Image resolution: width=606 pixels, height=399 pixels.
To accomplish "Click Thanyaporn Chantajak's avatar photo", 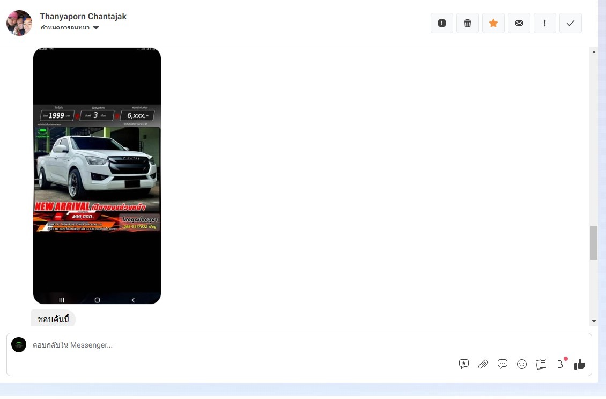I will click(19, 23).
